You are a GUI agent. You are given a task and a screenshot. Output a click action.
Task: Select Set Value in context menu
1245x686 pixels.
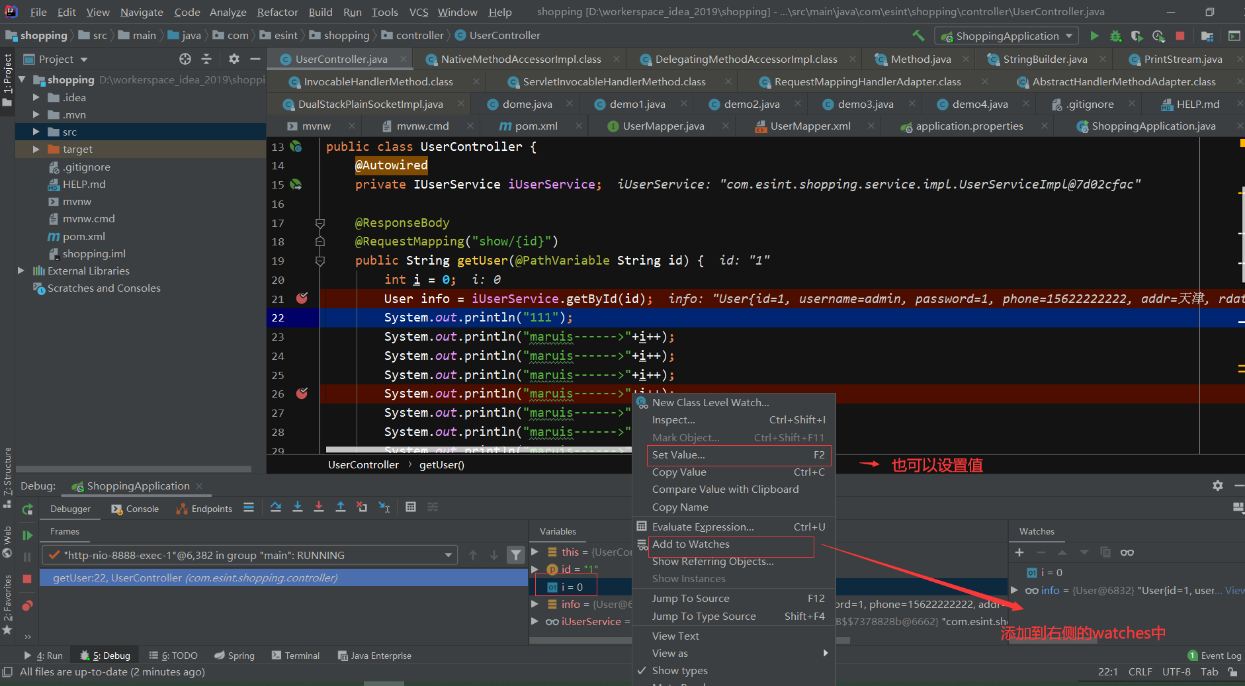coord(677,455)
